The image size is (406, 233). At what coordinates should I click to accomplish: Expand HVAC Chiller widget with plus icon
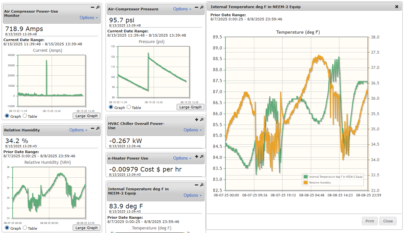click(x=197, y=120)
